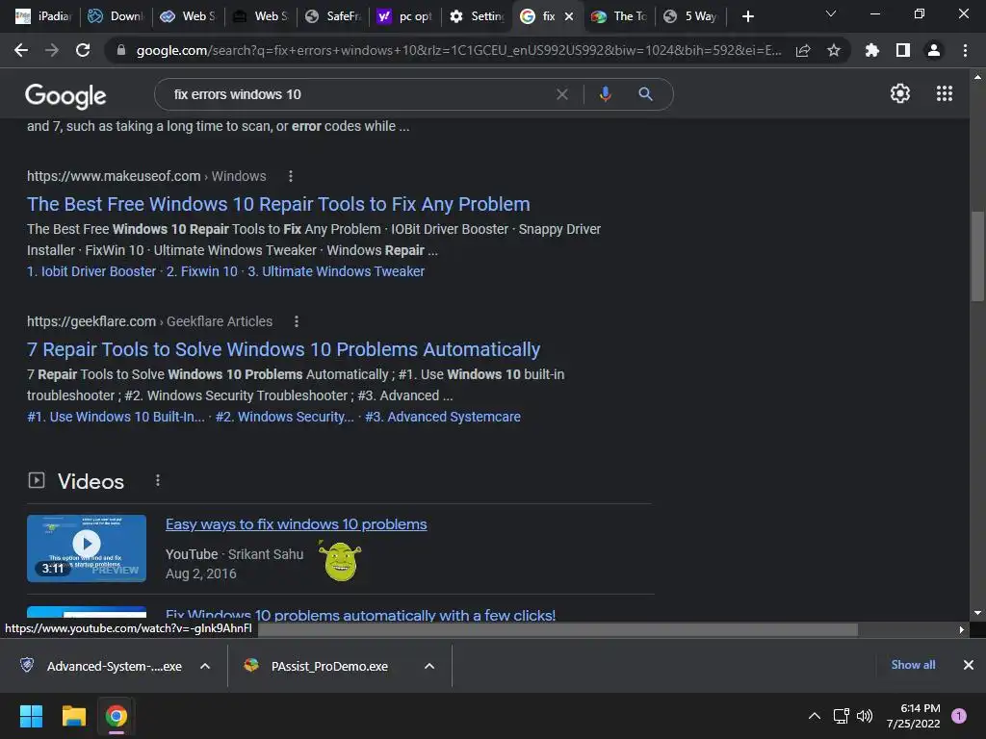Image resolution: width=986 pixels, height=739 pixels.
Task: Share this page icon in address bar
Action: pyautogui.click(x=803, y=51)
